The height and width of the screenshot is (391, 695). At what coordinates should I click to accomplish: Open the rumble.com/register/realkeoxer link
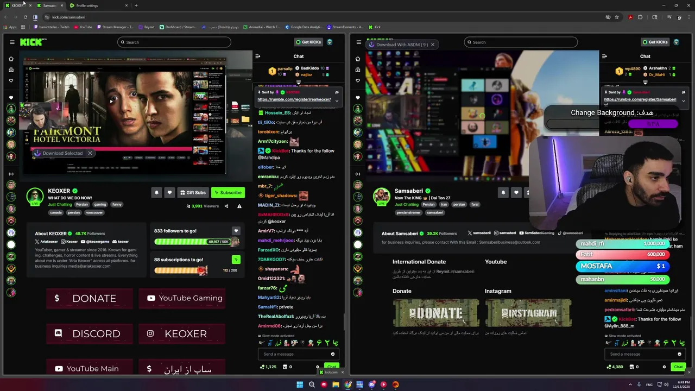[x=294, y=99]
